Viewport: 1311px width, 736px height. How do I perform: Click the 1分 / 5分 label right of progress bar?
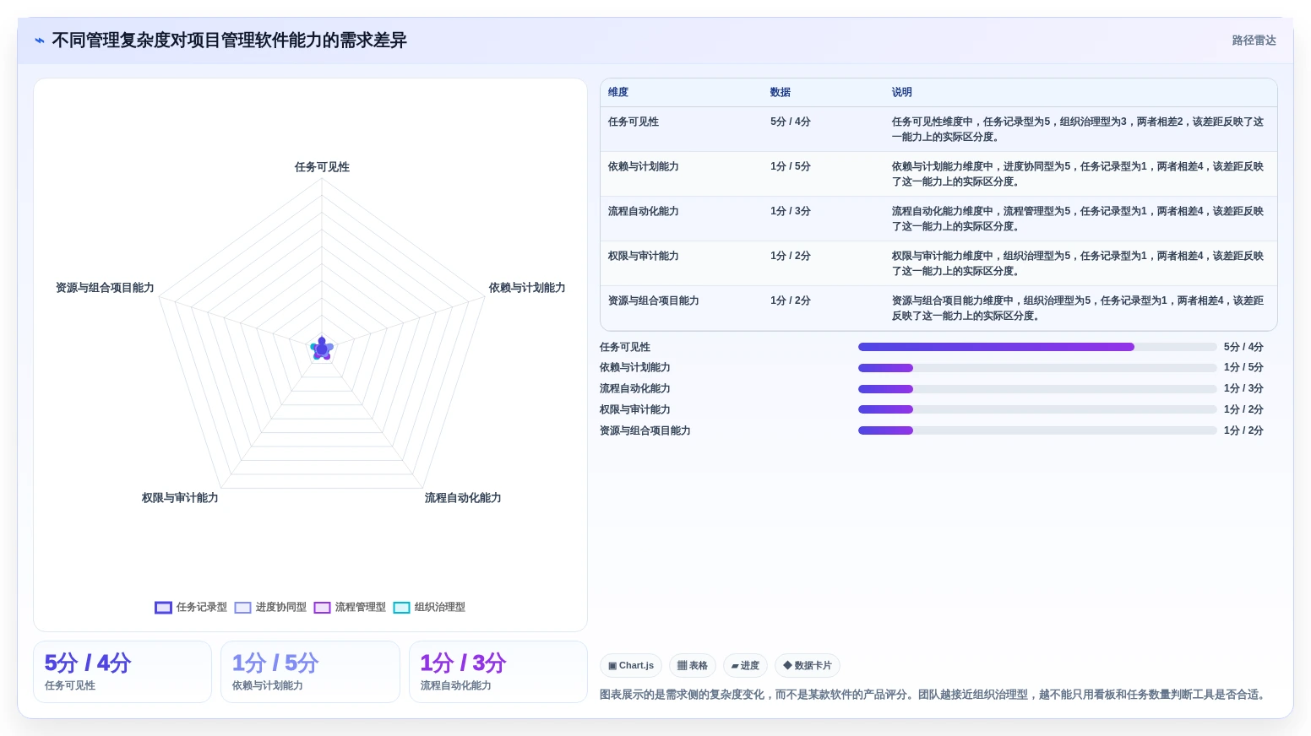[1243, 368]
